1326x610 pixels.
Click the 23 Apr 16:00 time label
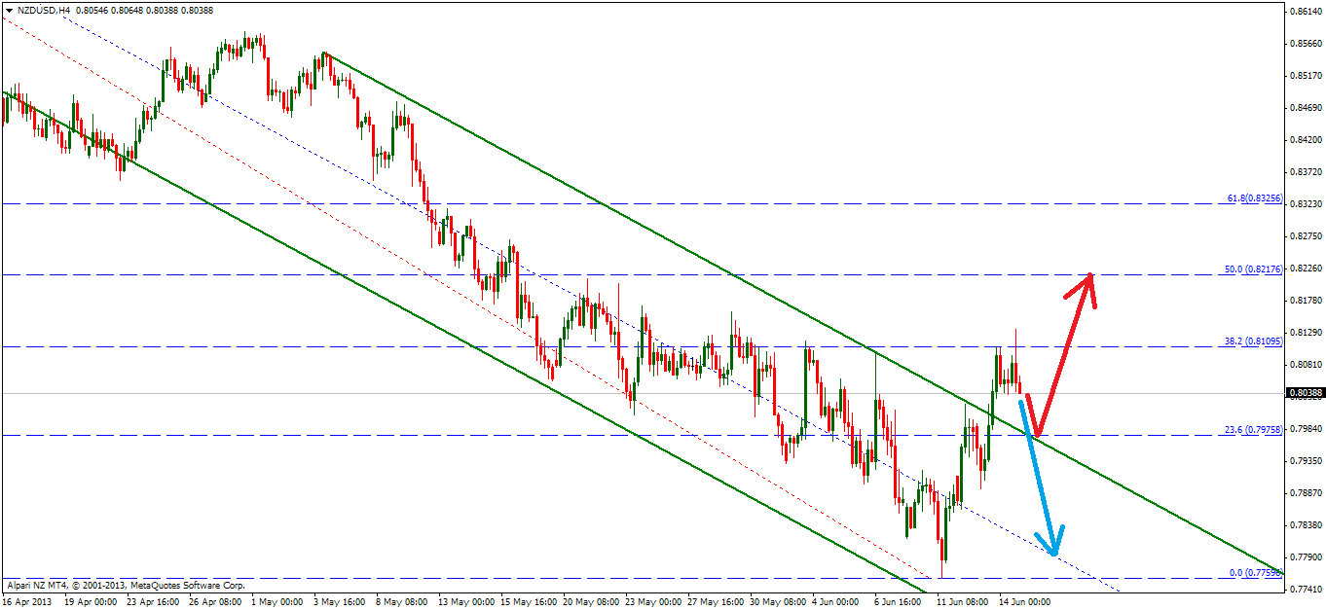[155, 602]
